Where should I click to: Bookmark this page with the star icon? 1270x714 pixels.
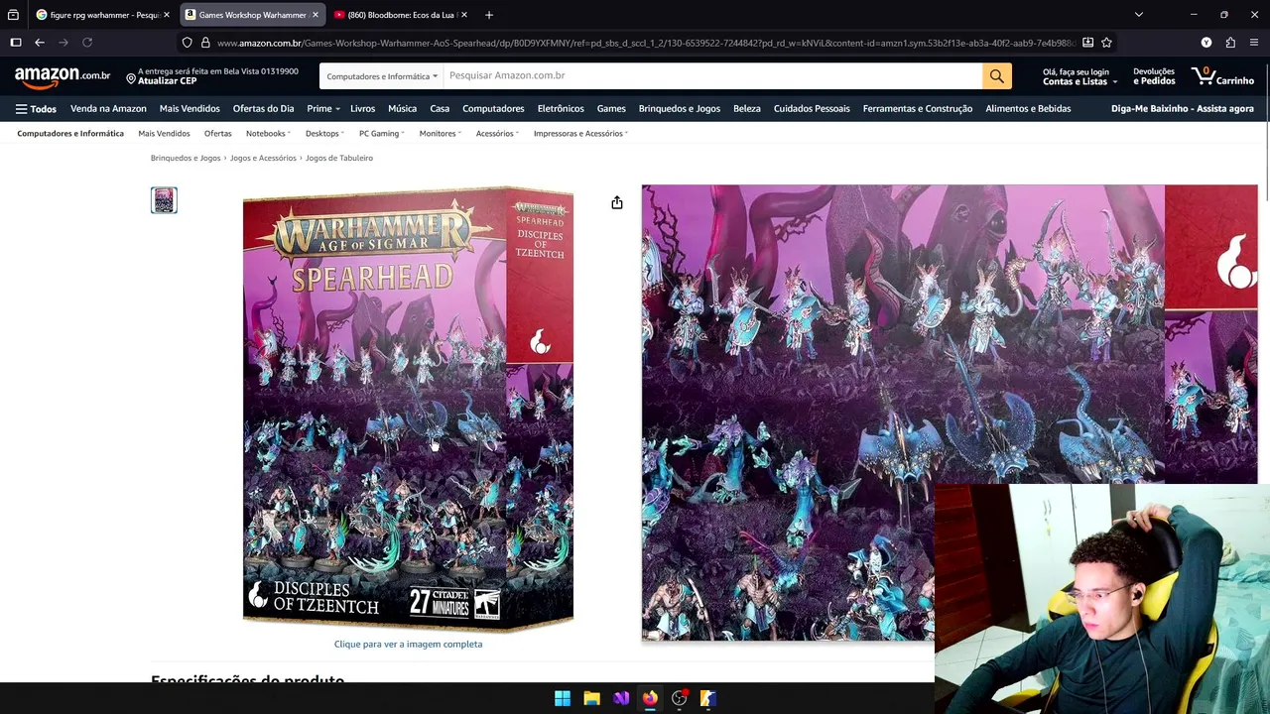click(1106, 43)
